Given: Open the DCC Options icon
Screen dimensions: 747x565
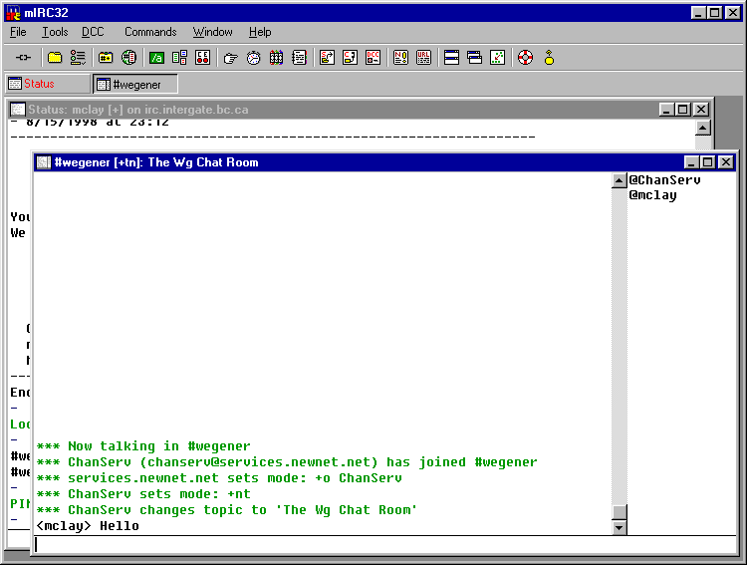Looking at the screenshot, I should point(373,58).
